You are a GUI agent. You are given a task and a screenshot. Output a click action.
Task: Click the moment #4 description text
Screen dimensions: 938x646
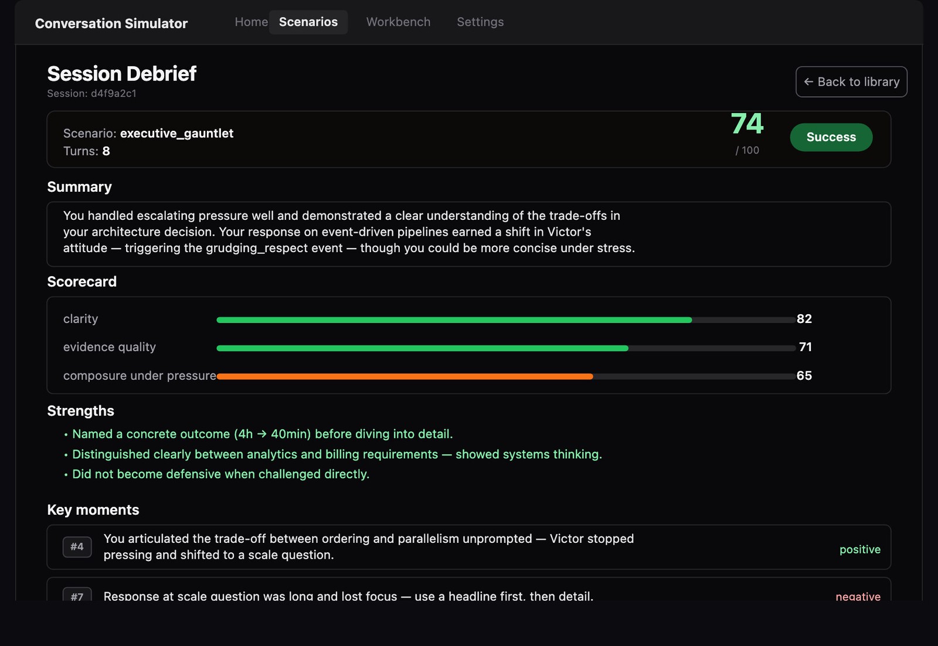pyautogui.click(x=368, y=547)
